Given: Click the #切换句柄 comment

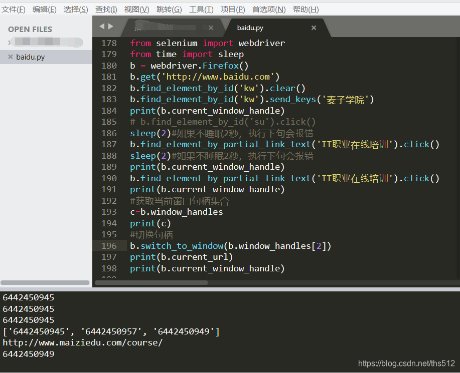Looking at the screenshot, I should point(151,235).
